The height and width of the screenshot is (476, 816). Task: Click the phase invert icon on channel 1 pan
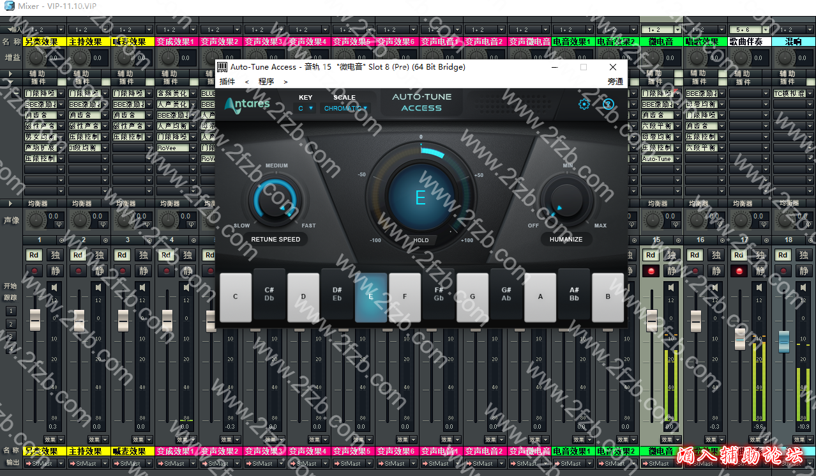point(58,224)
